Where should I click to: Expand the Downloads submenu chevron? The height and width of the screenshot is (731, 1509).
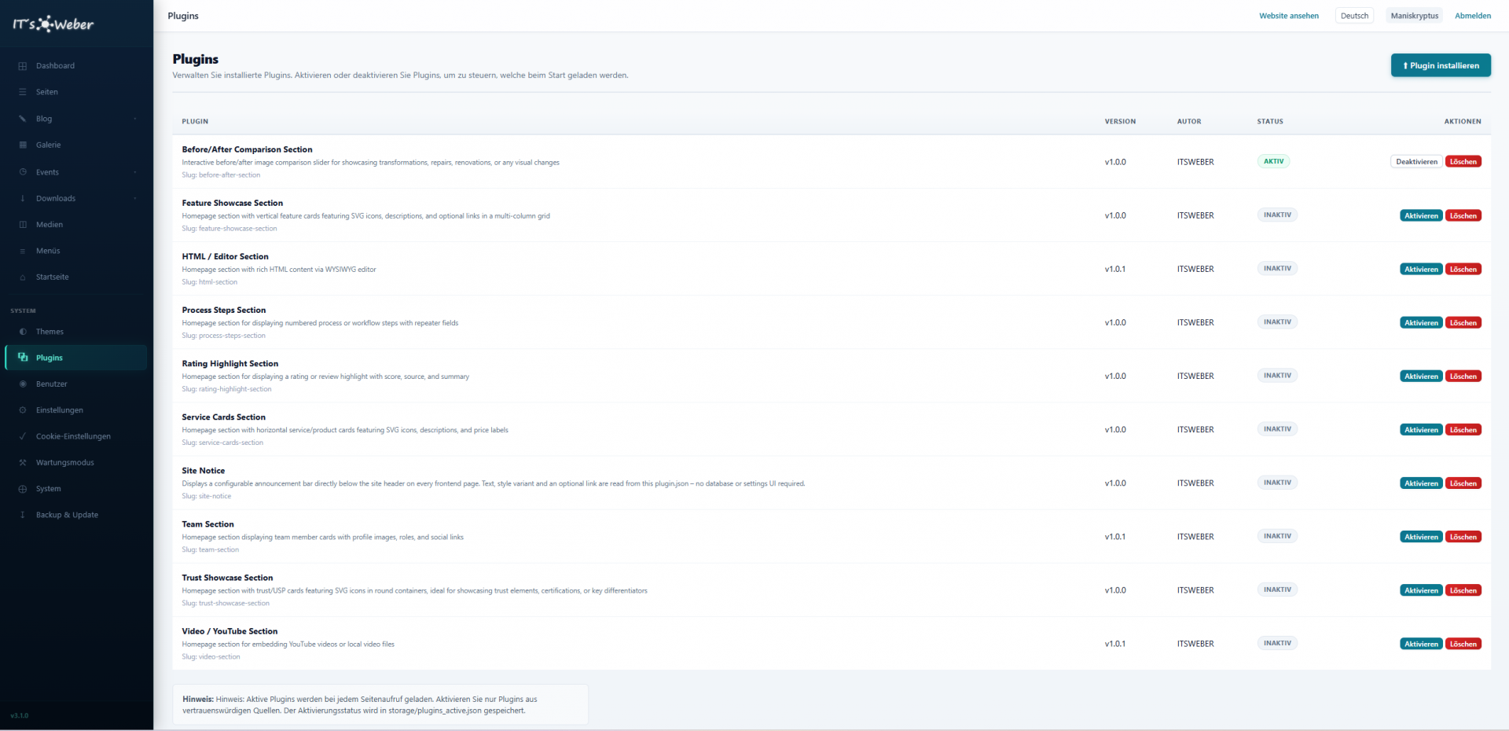click(x=135, y=198)
